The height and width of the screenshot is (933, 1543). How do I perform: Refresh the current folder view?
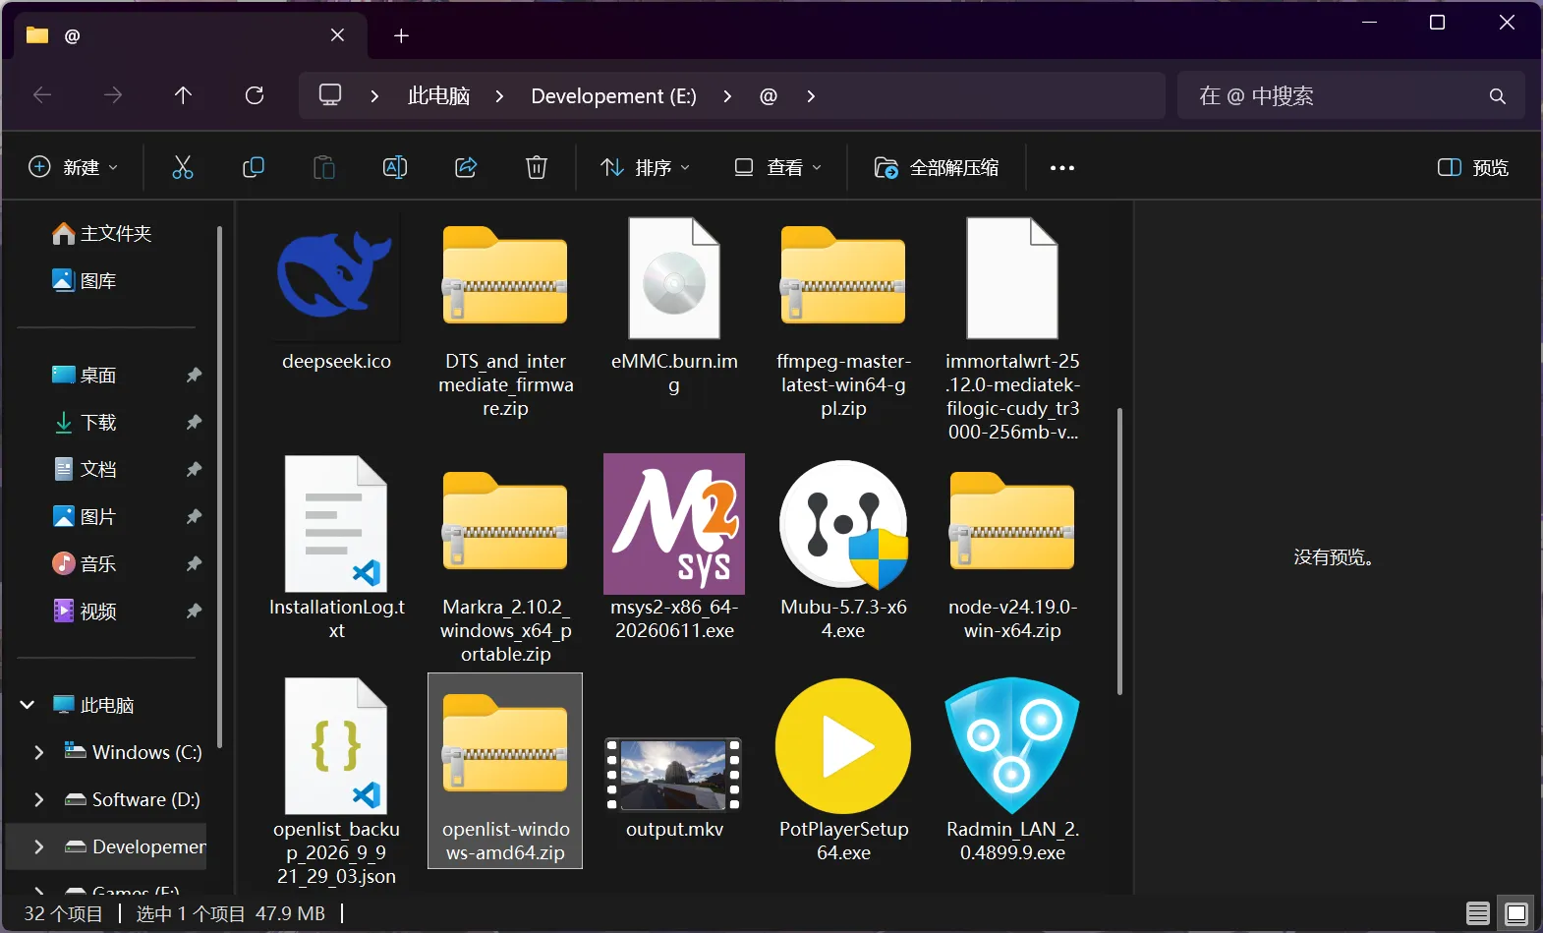(255, 95)
